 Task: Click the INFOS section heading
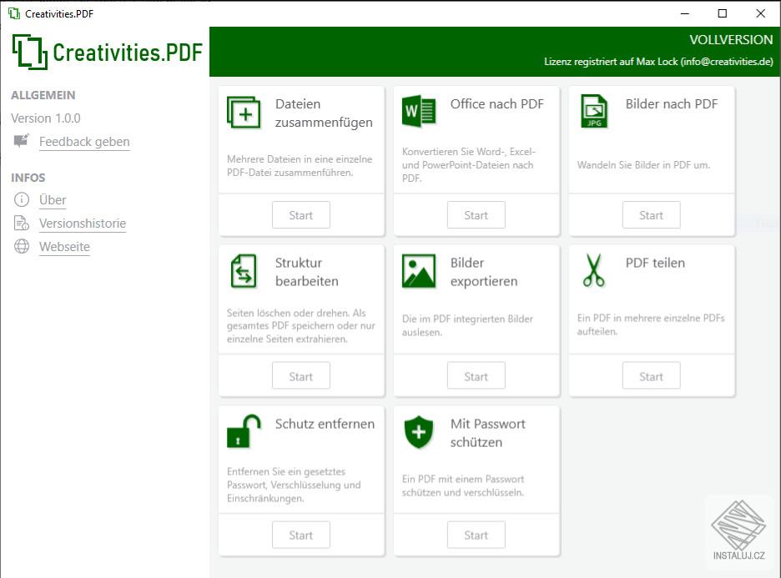click(x=28, y=178)
